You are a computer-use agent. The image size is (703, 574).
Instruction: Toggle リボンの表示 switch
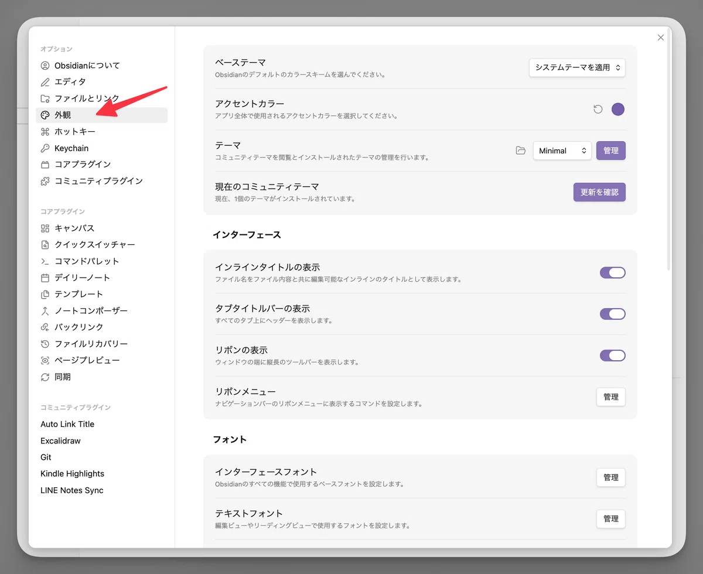pyautogui.click(x=613, y=356)
